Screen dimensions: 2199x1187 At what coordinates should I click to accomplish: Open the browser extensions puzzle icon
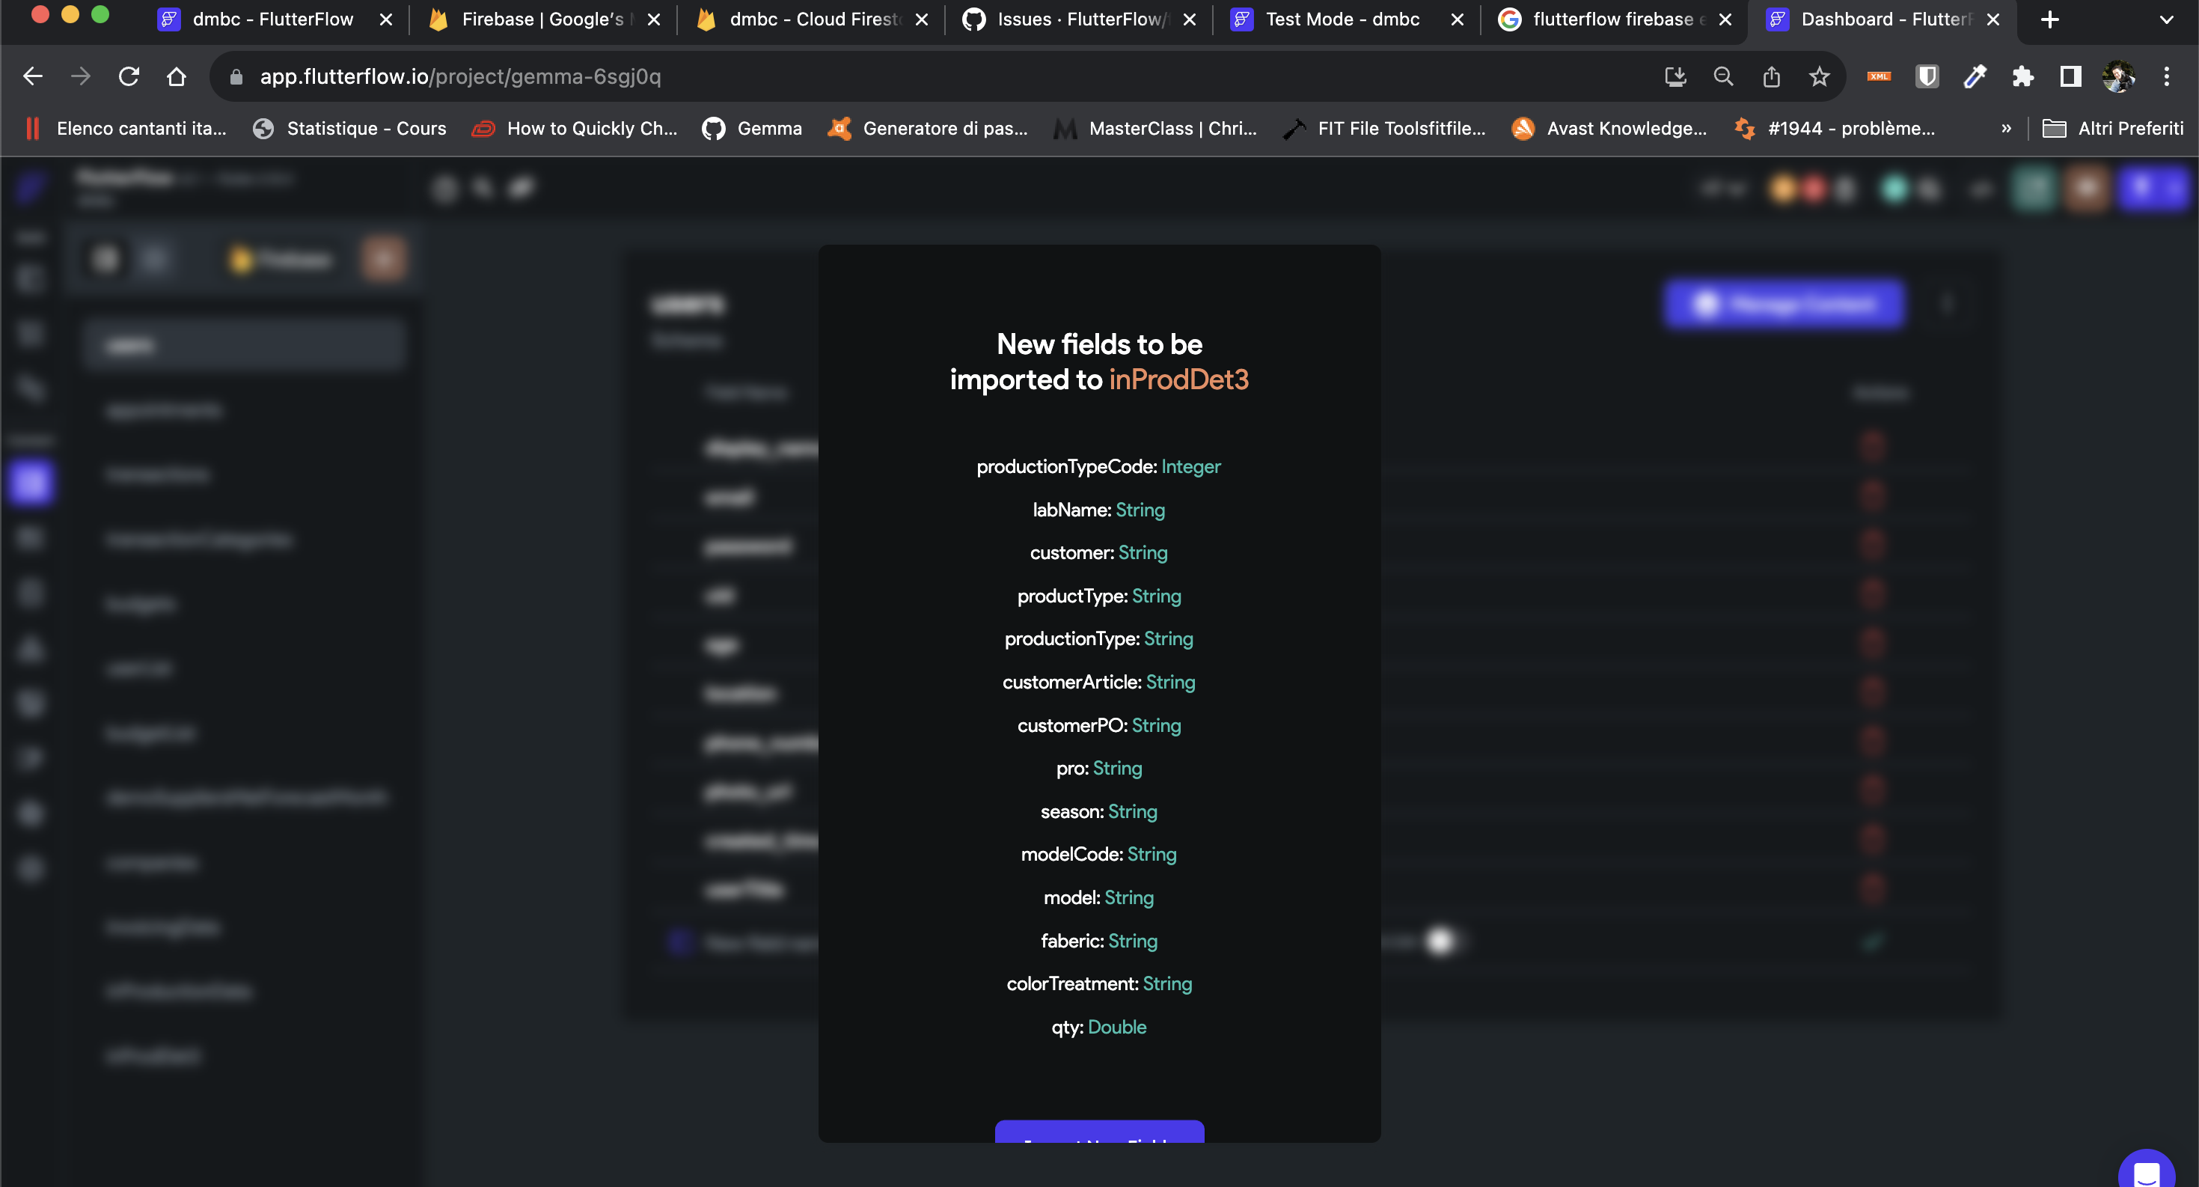(x=2022, y=76)
